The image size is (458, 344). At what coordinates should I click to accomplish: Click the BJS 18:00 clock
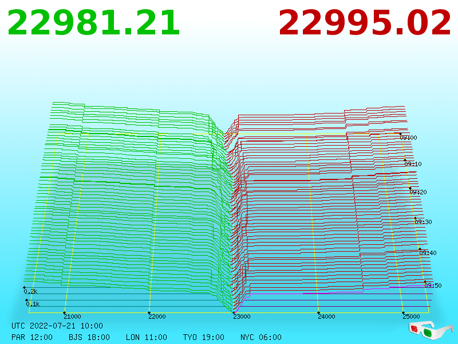89,337
